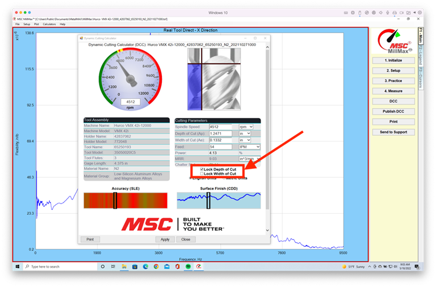Viewport: 436px width, 287px height.
Task: Click the Publish DCC button
Action: click(393, 111)
